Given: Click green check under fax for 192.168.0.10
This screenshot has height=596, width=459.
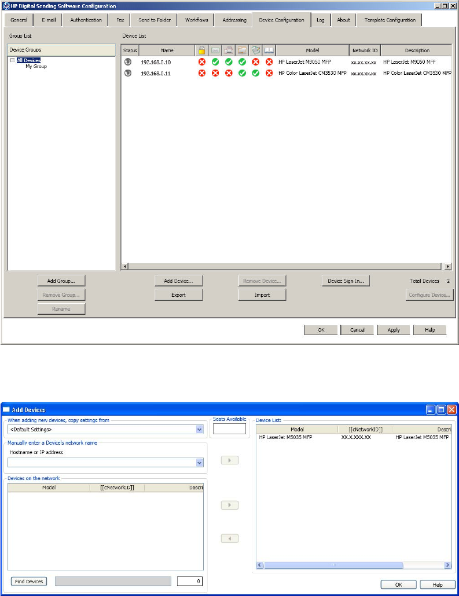Looking at the screenshot, I should 229,61.
